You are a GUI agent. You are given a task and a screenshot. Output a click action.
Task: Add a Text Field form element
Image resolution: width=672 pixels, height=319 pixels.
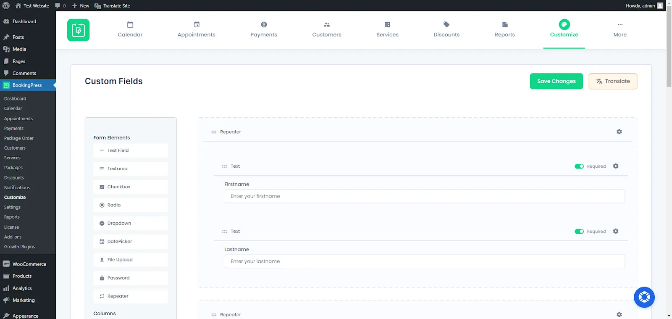pyautogui.click(x=131, y=150)
